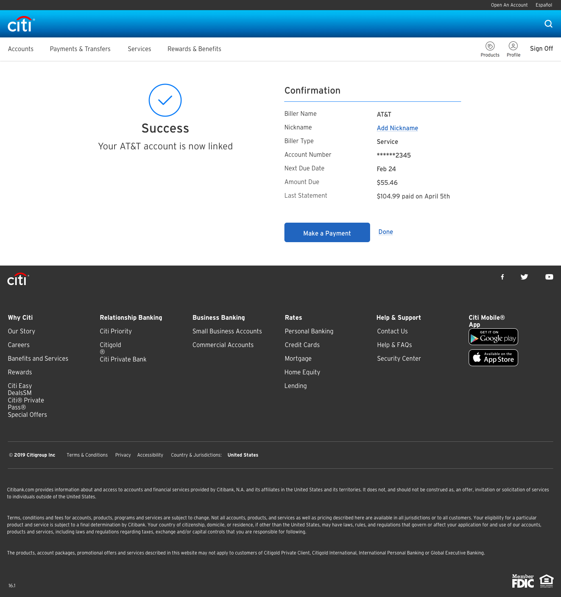
Task: Open the Accounts menu
Action: [x=21, y=49]
